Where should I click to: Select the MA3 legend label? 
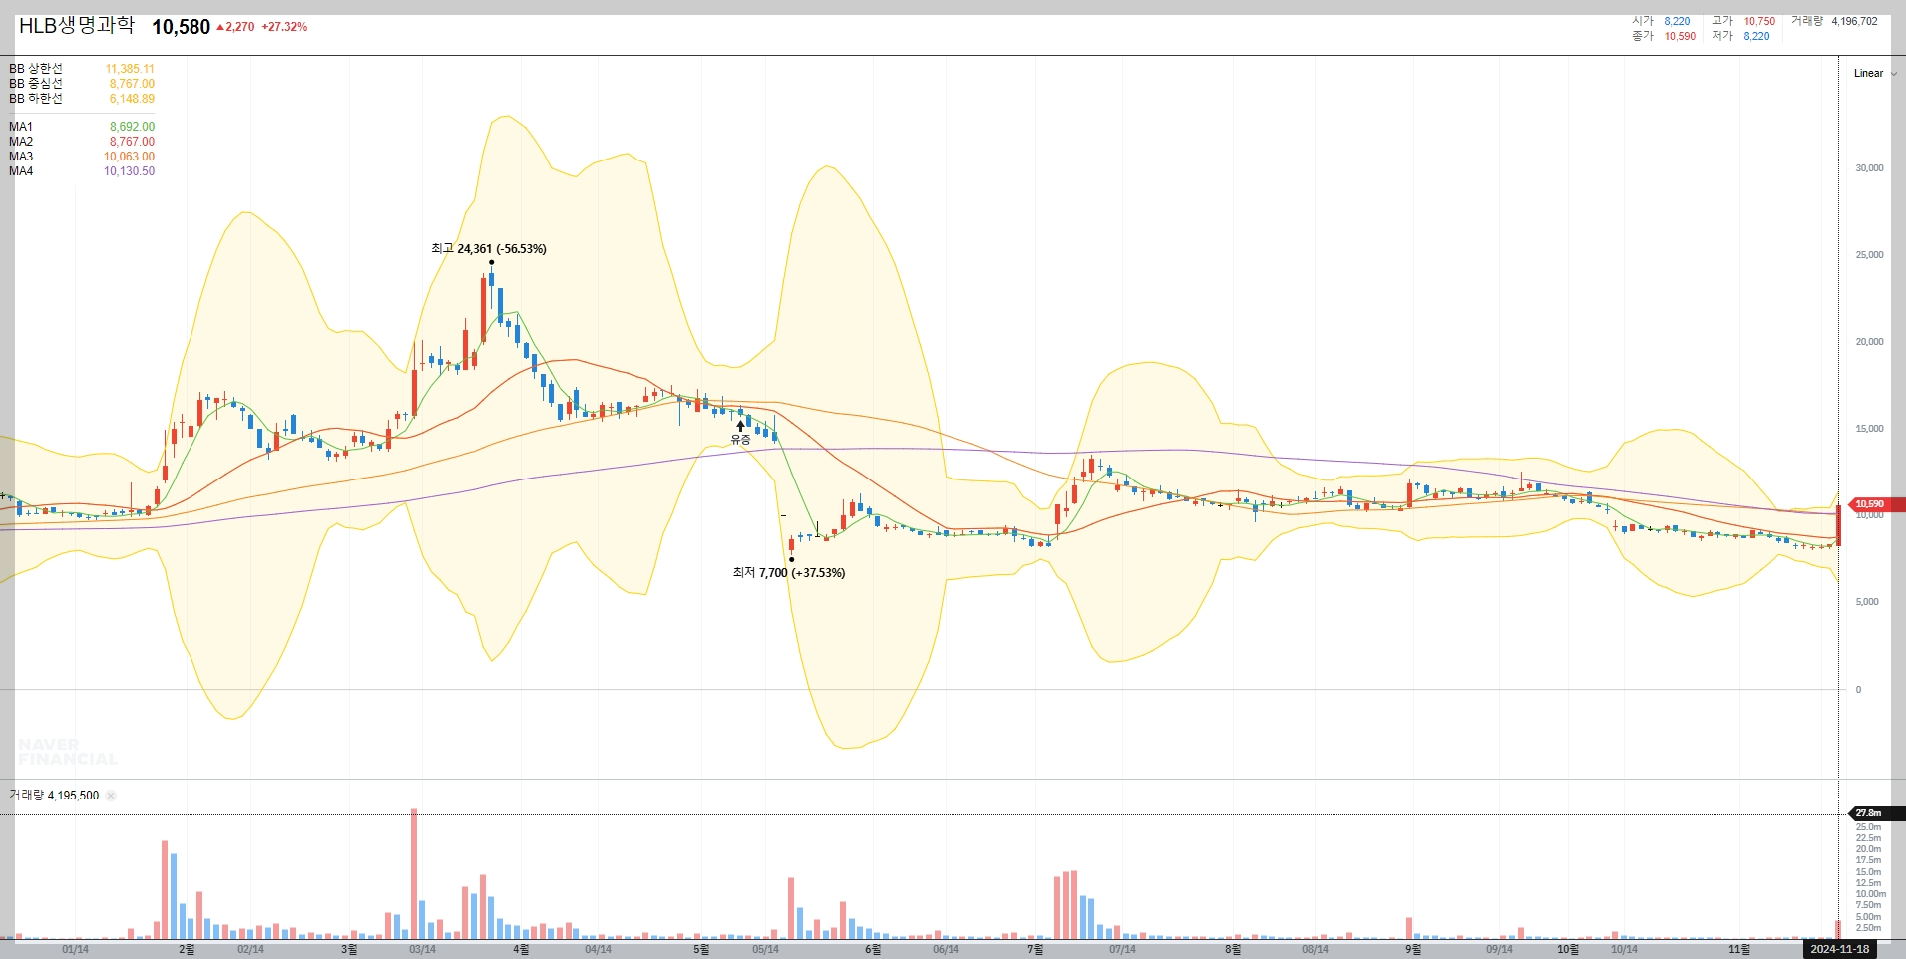click(21, 157)
